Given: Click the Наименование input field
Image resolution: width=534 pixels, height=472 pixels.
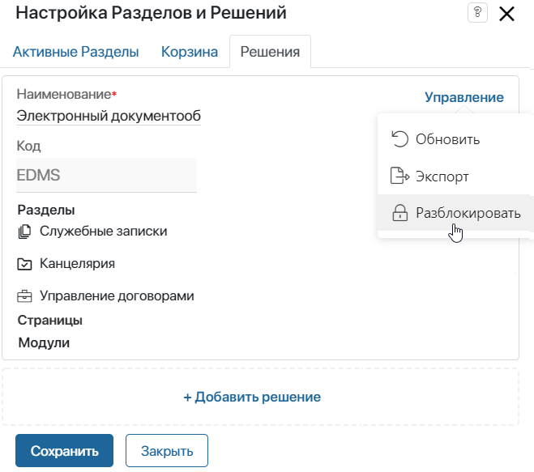Looking at the screenshot, I should [x=109, y=116].
